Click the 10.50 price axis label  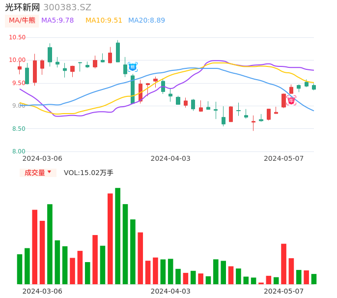[x=17, y=37]
